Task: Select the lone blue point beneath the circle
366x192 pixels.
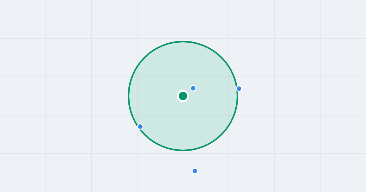Action: coord(195,171)
